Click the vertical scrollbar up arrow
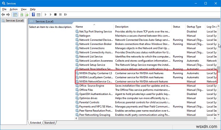 219,26
